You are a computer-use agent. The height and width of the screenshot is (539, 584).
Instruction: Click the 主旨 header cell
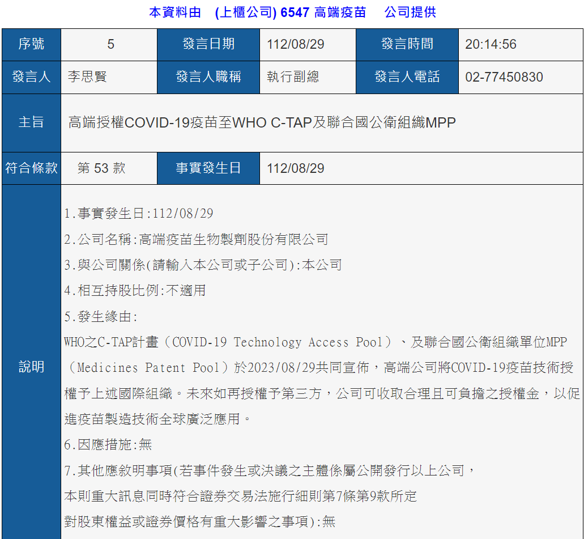pos(31,122)
